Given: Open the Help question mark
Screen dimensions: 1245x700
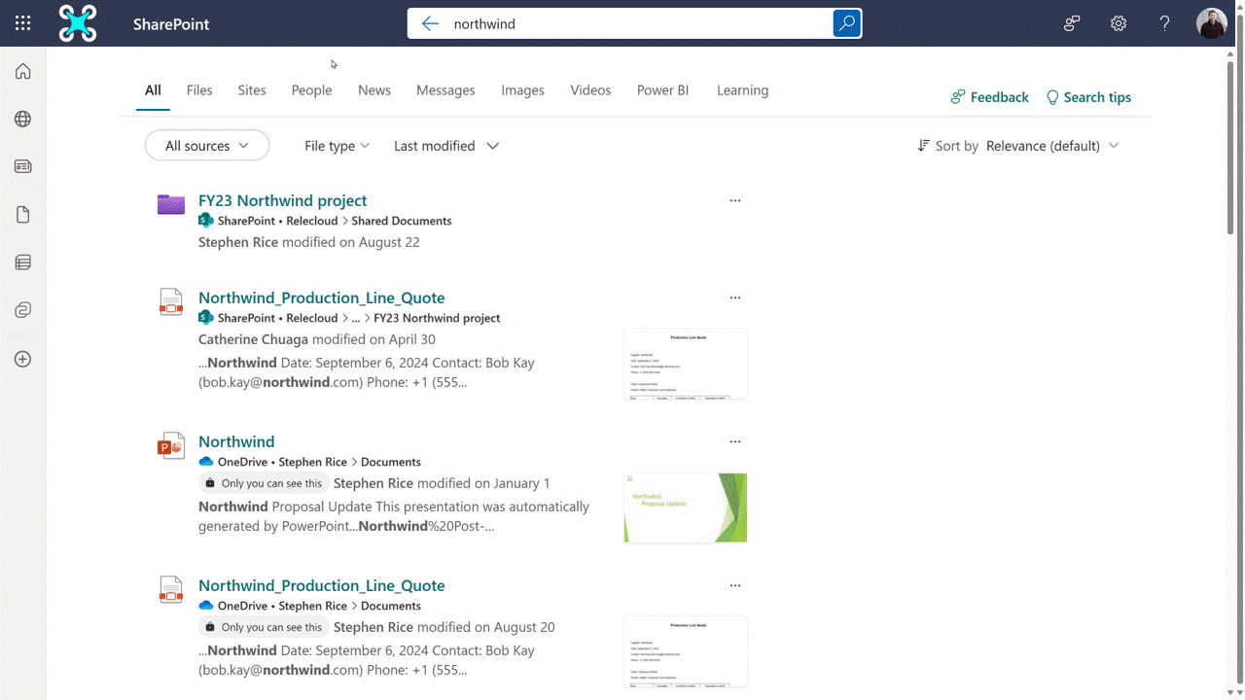Looking at the screenshot, I should pos(1164,23).
